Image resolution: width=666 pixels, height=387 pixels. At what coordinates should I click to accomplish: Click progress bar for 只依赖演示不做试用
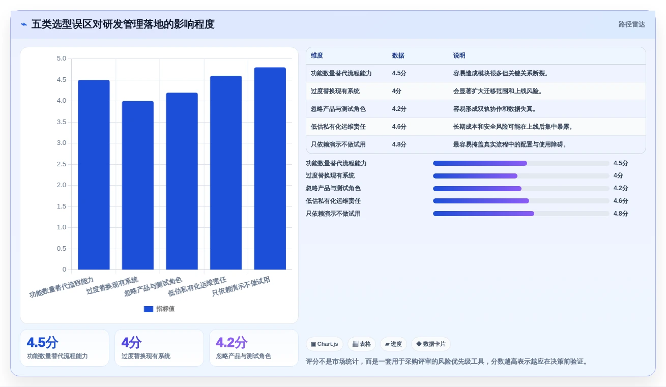(x=521, y=214)
